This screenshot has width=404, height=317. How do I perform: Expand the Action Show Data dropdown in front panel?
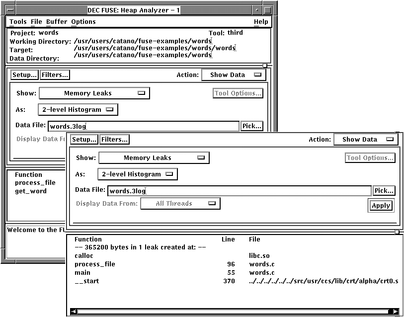pyautogui.click(x=365, y=140)
